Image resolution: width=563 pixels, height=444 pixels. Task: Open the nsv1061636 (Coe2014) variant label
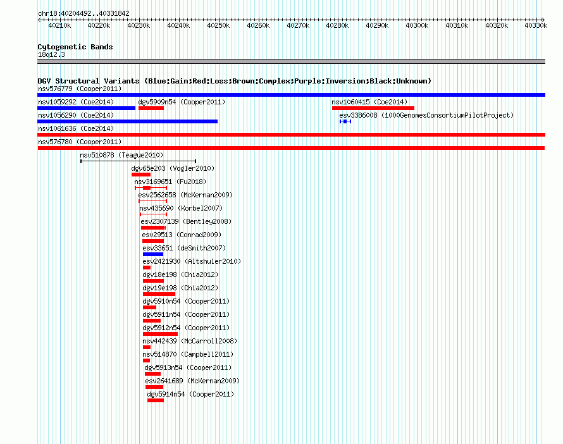click(x=76, y=128)
